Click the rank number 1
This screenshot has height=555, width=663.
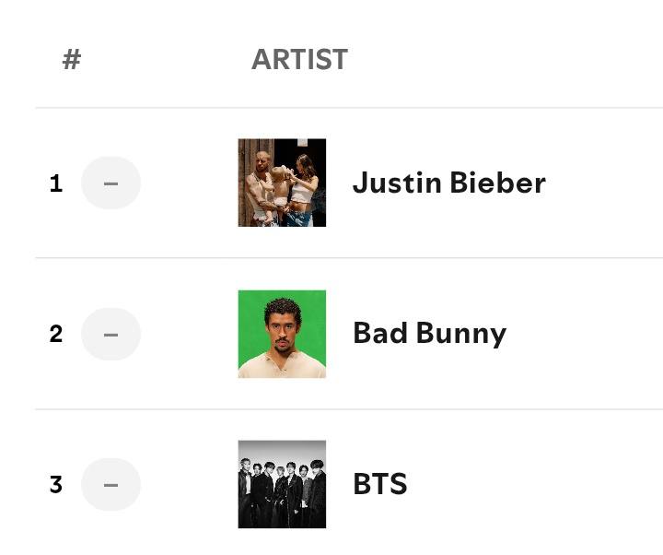pos(56,183)
